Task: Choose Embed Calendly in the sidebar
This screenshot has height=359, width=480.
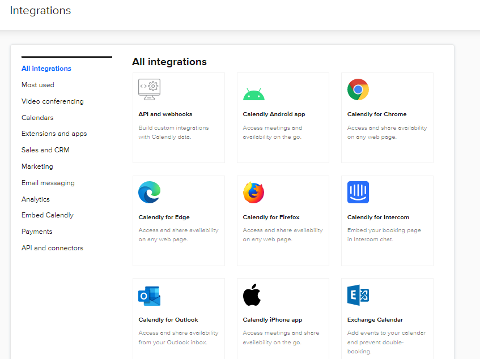Action: pyautogui.click(x=48, y=215)
